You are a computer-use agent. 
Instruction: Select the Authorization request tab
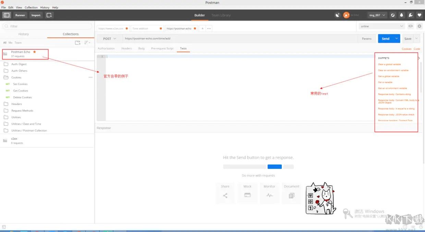106,49
